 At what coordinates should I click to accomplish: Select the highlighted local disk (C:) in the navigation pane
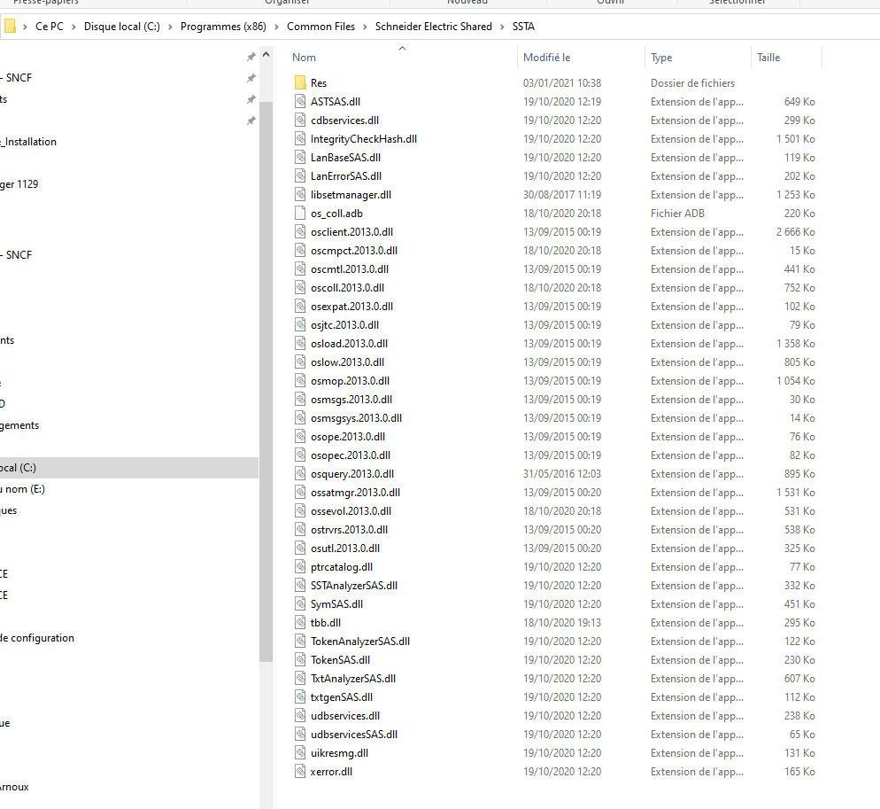[x=18, y=468]
